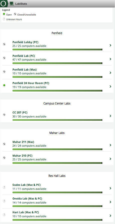Click the question mark icon beside Hart Lab
Image resolution: width=115 pixels, height=224 pixels.
click(x=4, y=215)
